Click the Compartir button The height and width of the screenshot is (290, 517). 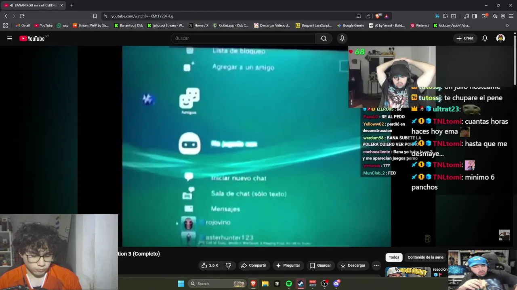click(x=253, y=265)
